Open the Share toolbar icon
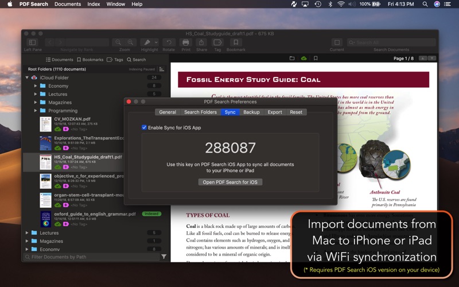Screen dimensions: 459x287 [201, 42]
